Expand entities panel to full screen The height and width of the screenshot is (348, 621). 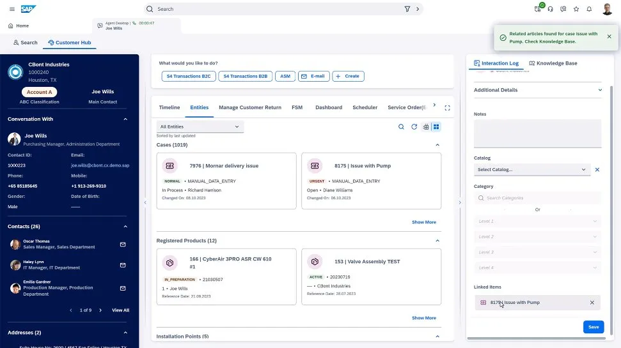click(447, 108)
